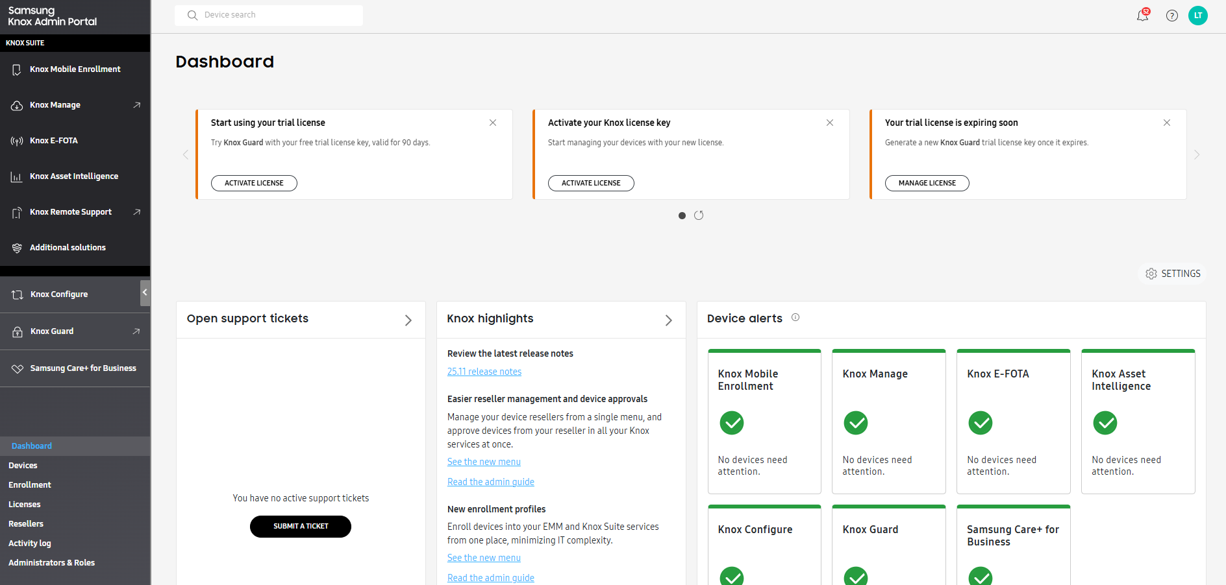Open the Knox Configure device alert card
This screenshot has width=1226, height=585.
tap(764, 545)
